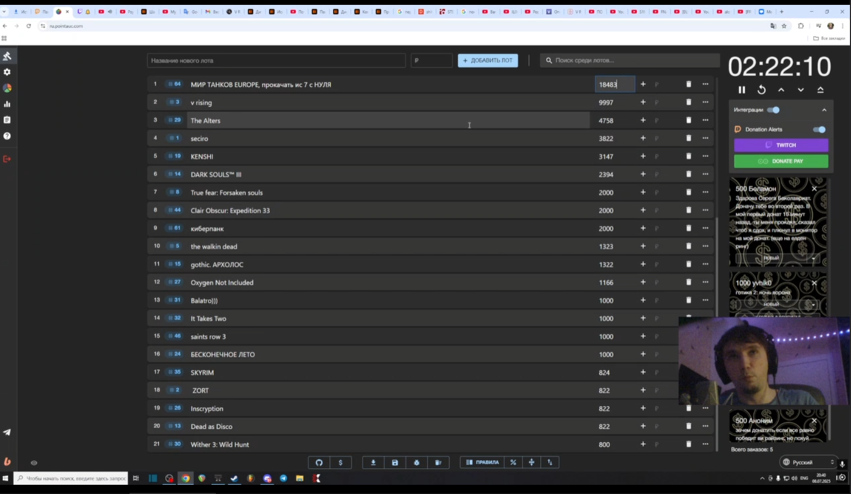Open more options for Wither 3: Wild Hunt
The image size is (851, 494).
(705, 444)
